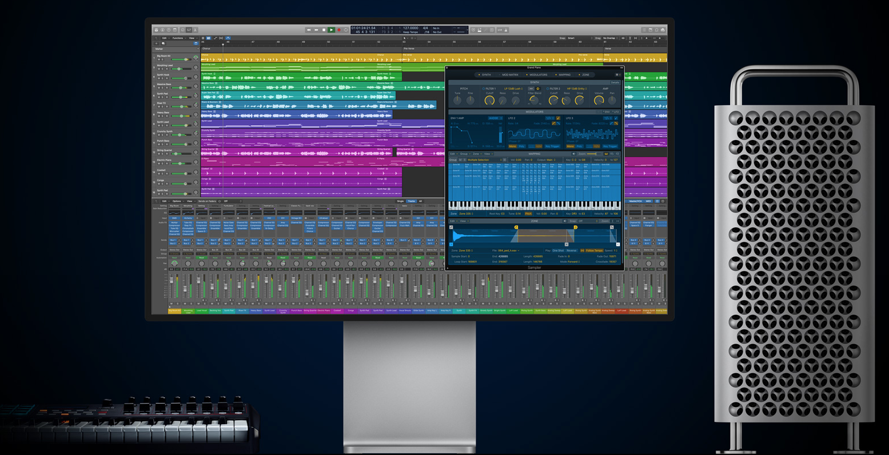Mute the Morphing Lead track
This screenshot has height=455, width=889.
[159, 69]
